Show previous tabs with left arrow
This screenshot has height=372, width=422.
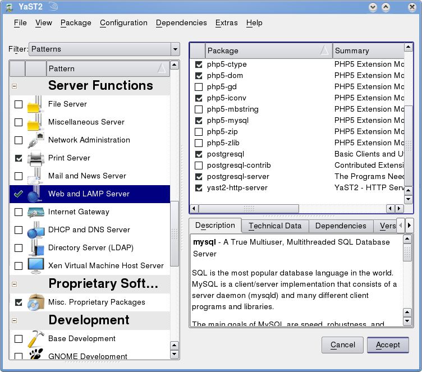coord(401,225)
